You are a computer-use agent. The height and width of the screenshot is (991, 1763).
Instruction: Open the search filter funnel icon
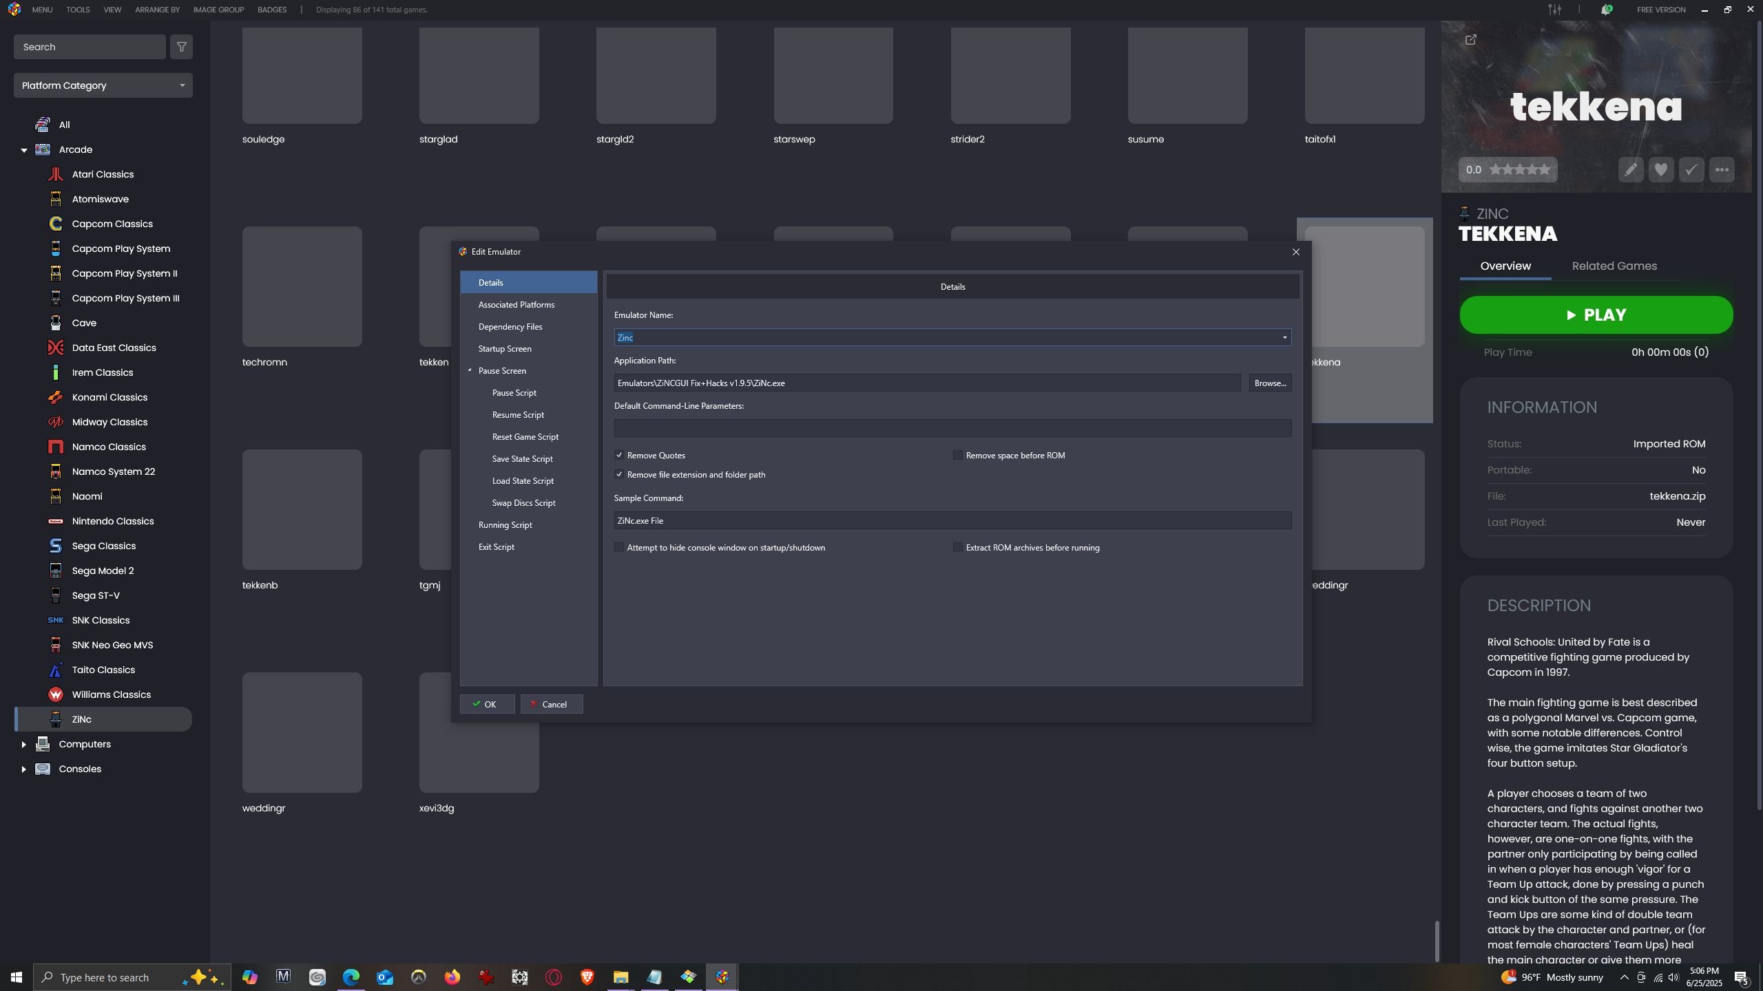[182, 47]
